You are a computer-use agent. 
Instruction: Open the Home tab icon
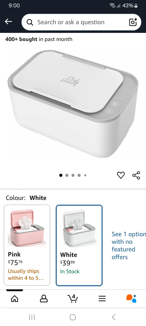[x=15, y=299]
